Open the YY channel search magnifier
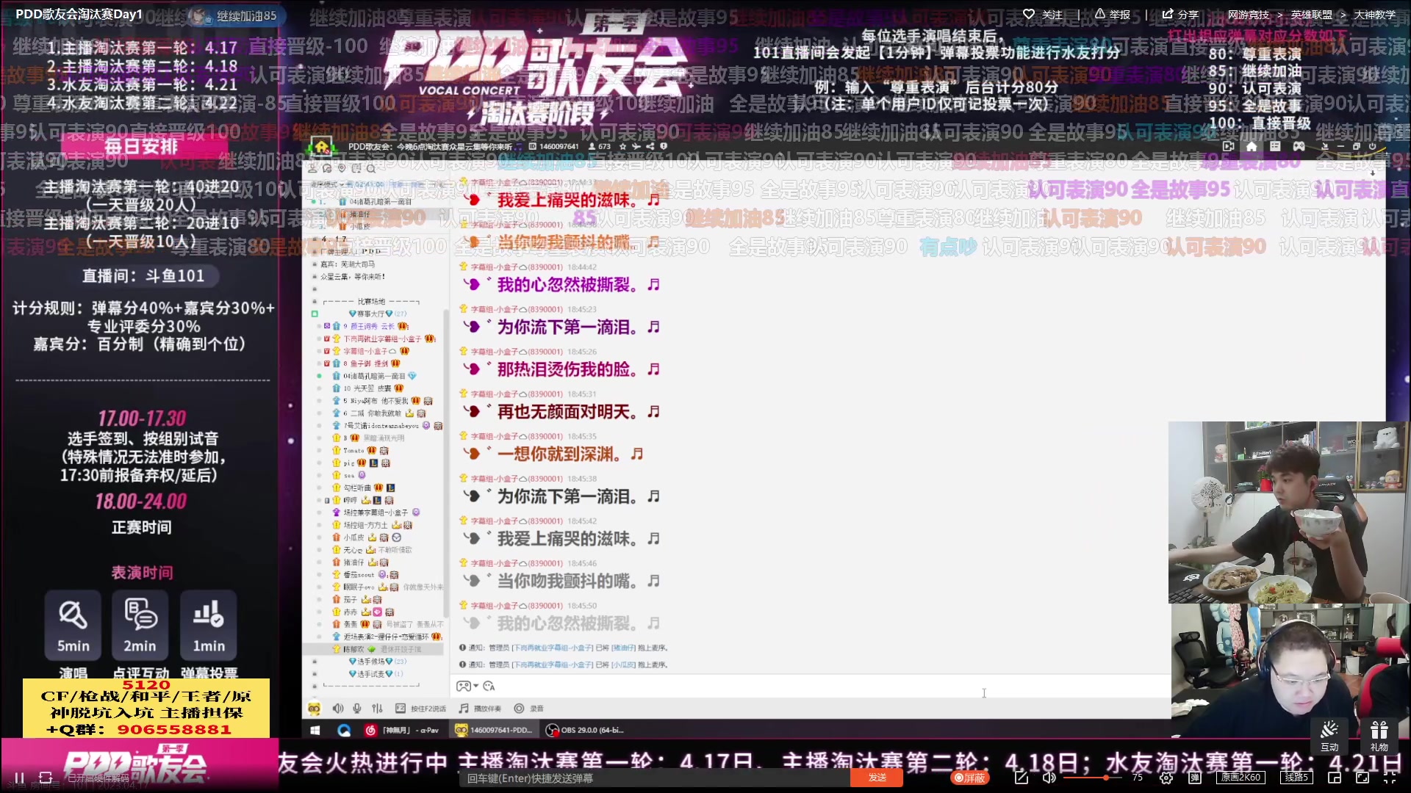 (371, 168)
